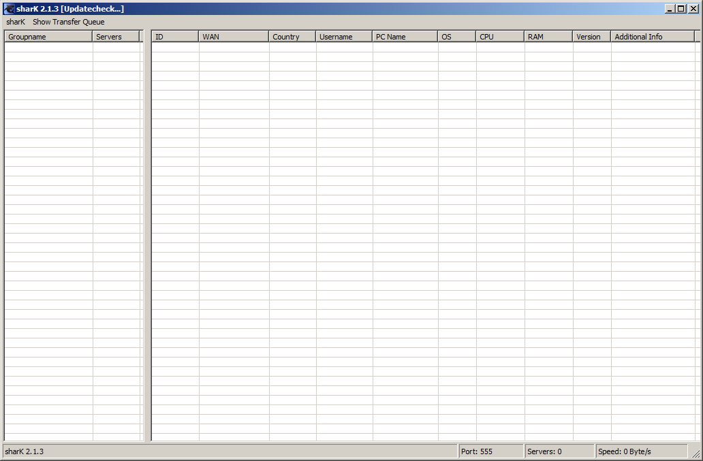Viewport: 703px width, 461px height.
Task: Select the Additional Info column header
Action: coord(652,37)
